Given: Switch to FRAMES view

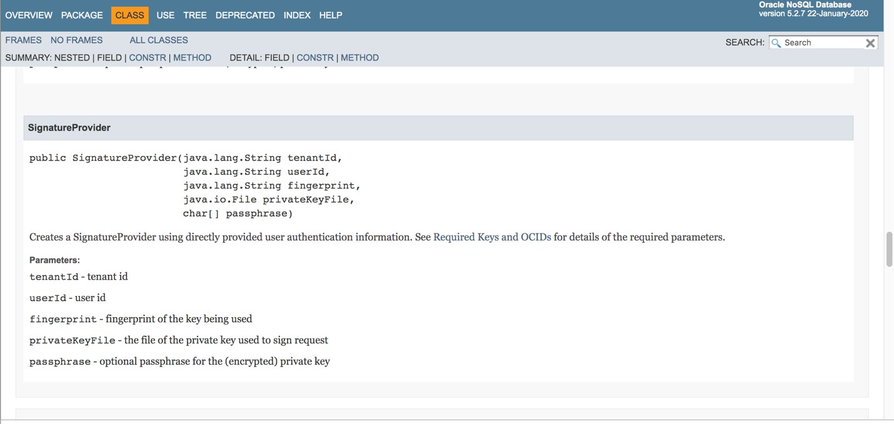Looking at the screenshot, I should (x=24, y=40).
